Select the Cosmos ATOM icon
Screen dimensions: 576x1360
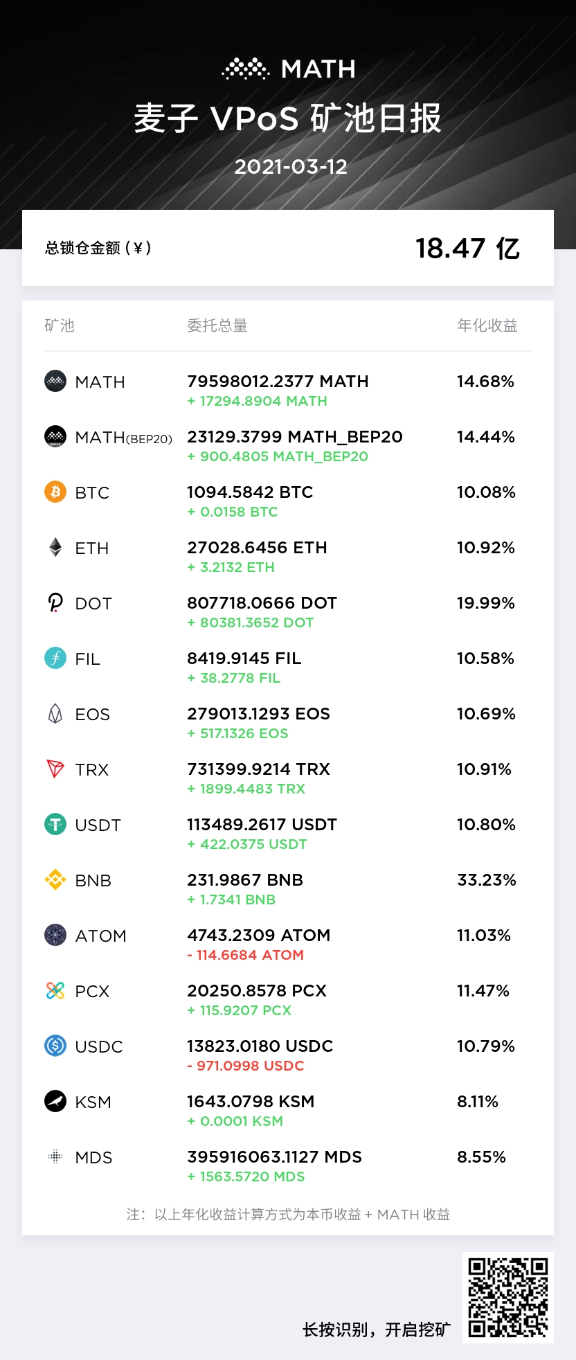point(55,935)
